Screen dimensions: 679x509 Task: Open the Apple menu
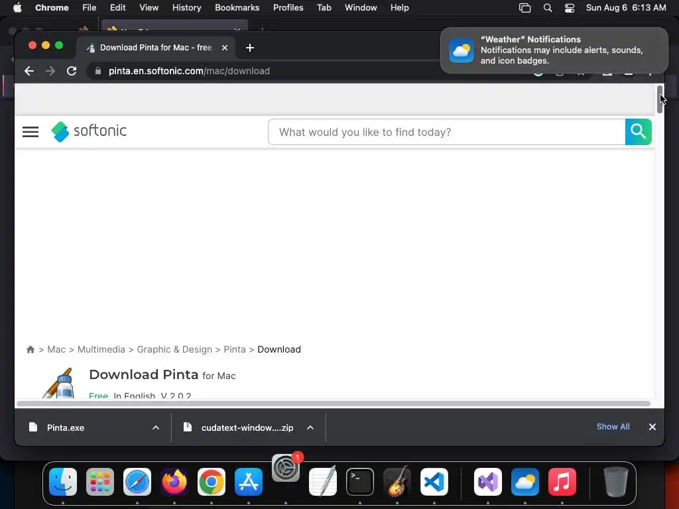tap(17, 8)
